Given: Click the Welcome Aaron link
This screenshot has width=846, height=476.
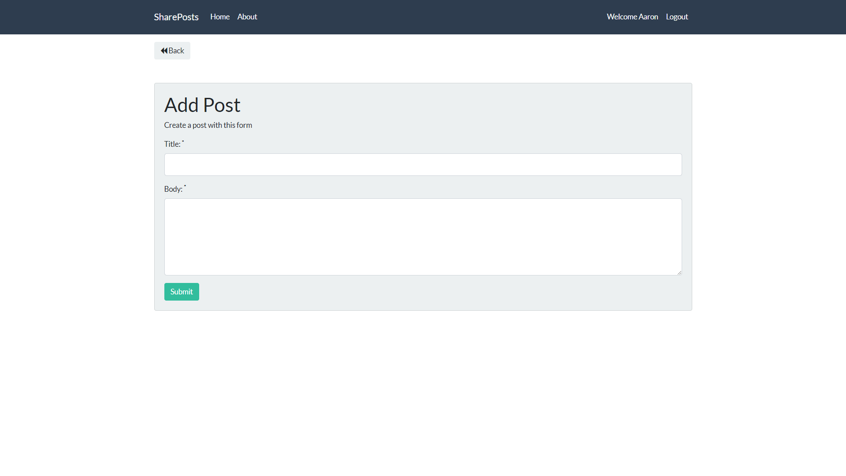Looking at the screenshot, I should [x=632, y=17].
